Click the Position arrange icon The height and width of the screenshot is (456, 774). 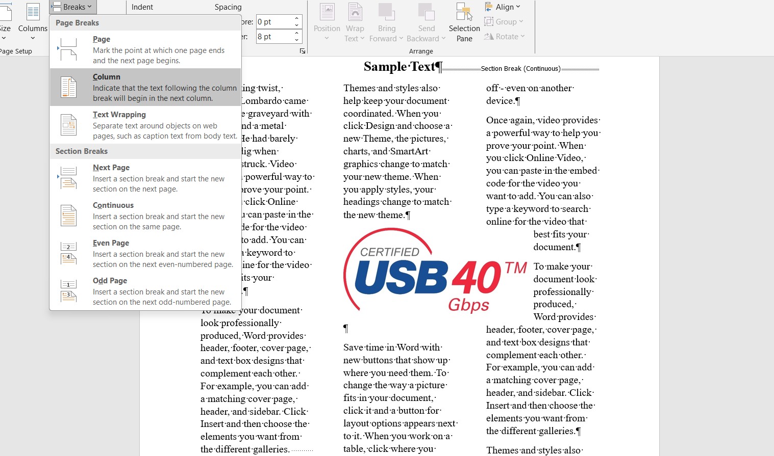click(x=327, y=12)
